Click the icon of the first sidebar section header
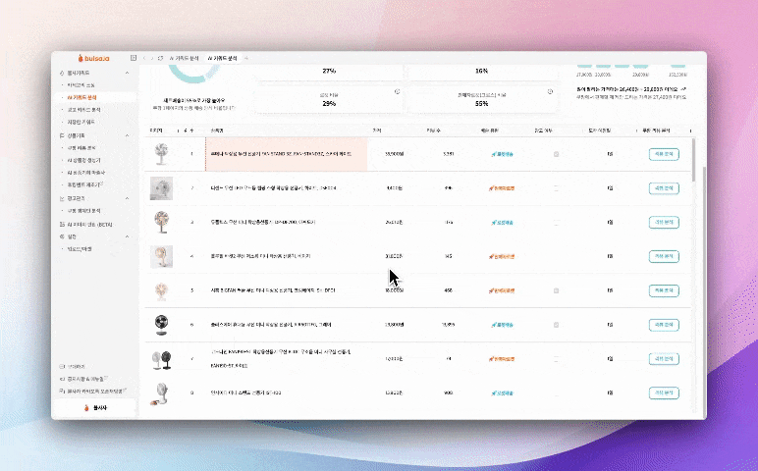This screenshot has width=758, height=471. (x=62, y=73)
